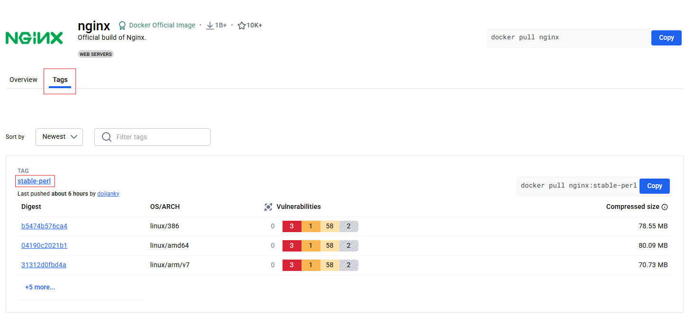Click red critical count 3 for linux/386
This screenshot has height=315, width=685.
point(292,226)
